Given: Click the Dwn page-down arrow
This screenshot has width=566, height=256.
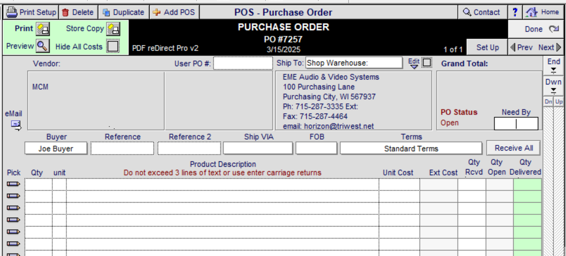Looking at the screenshot, I should (554, 91).
